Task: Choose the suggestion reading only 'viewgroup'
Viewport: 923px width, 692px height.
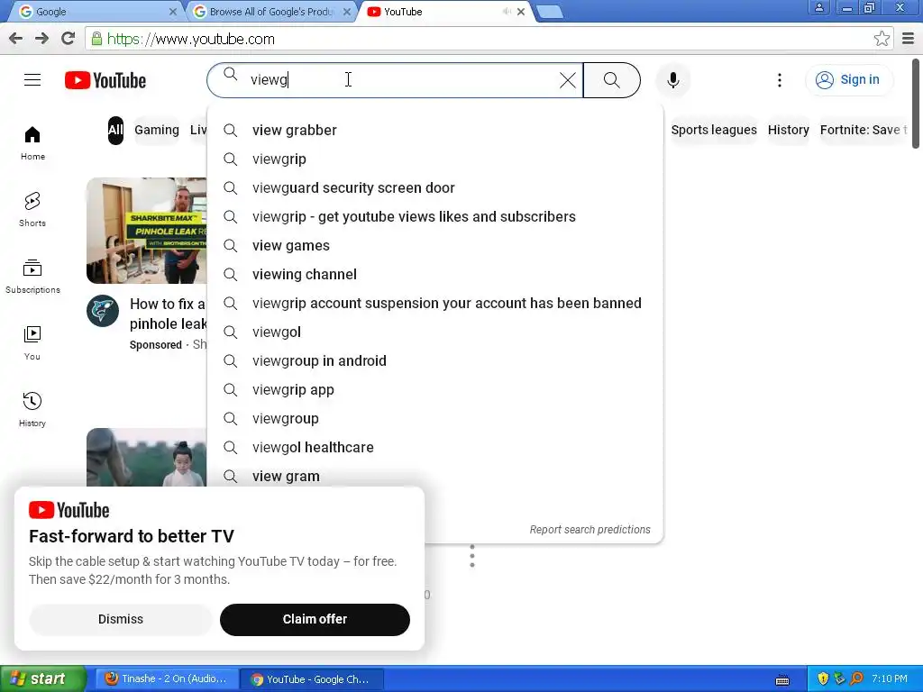Action: click(435, 418)
